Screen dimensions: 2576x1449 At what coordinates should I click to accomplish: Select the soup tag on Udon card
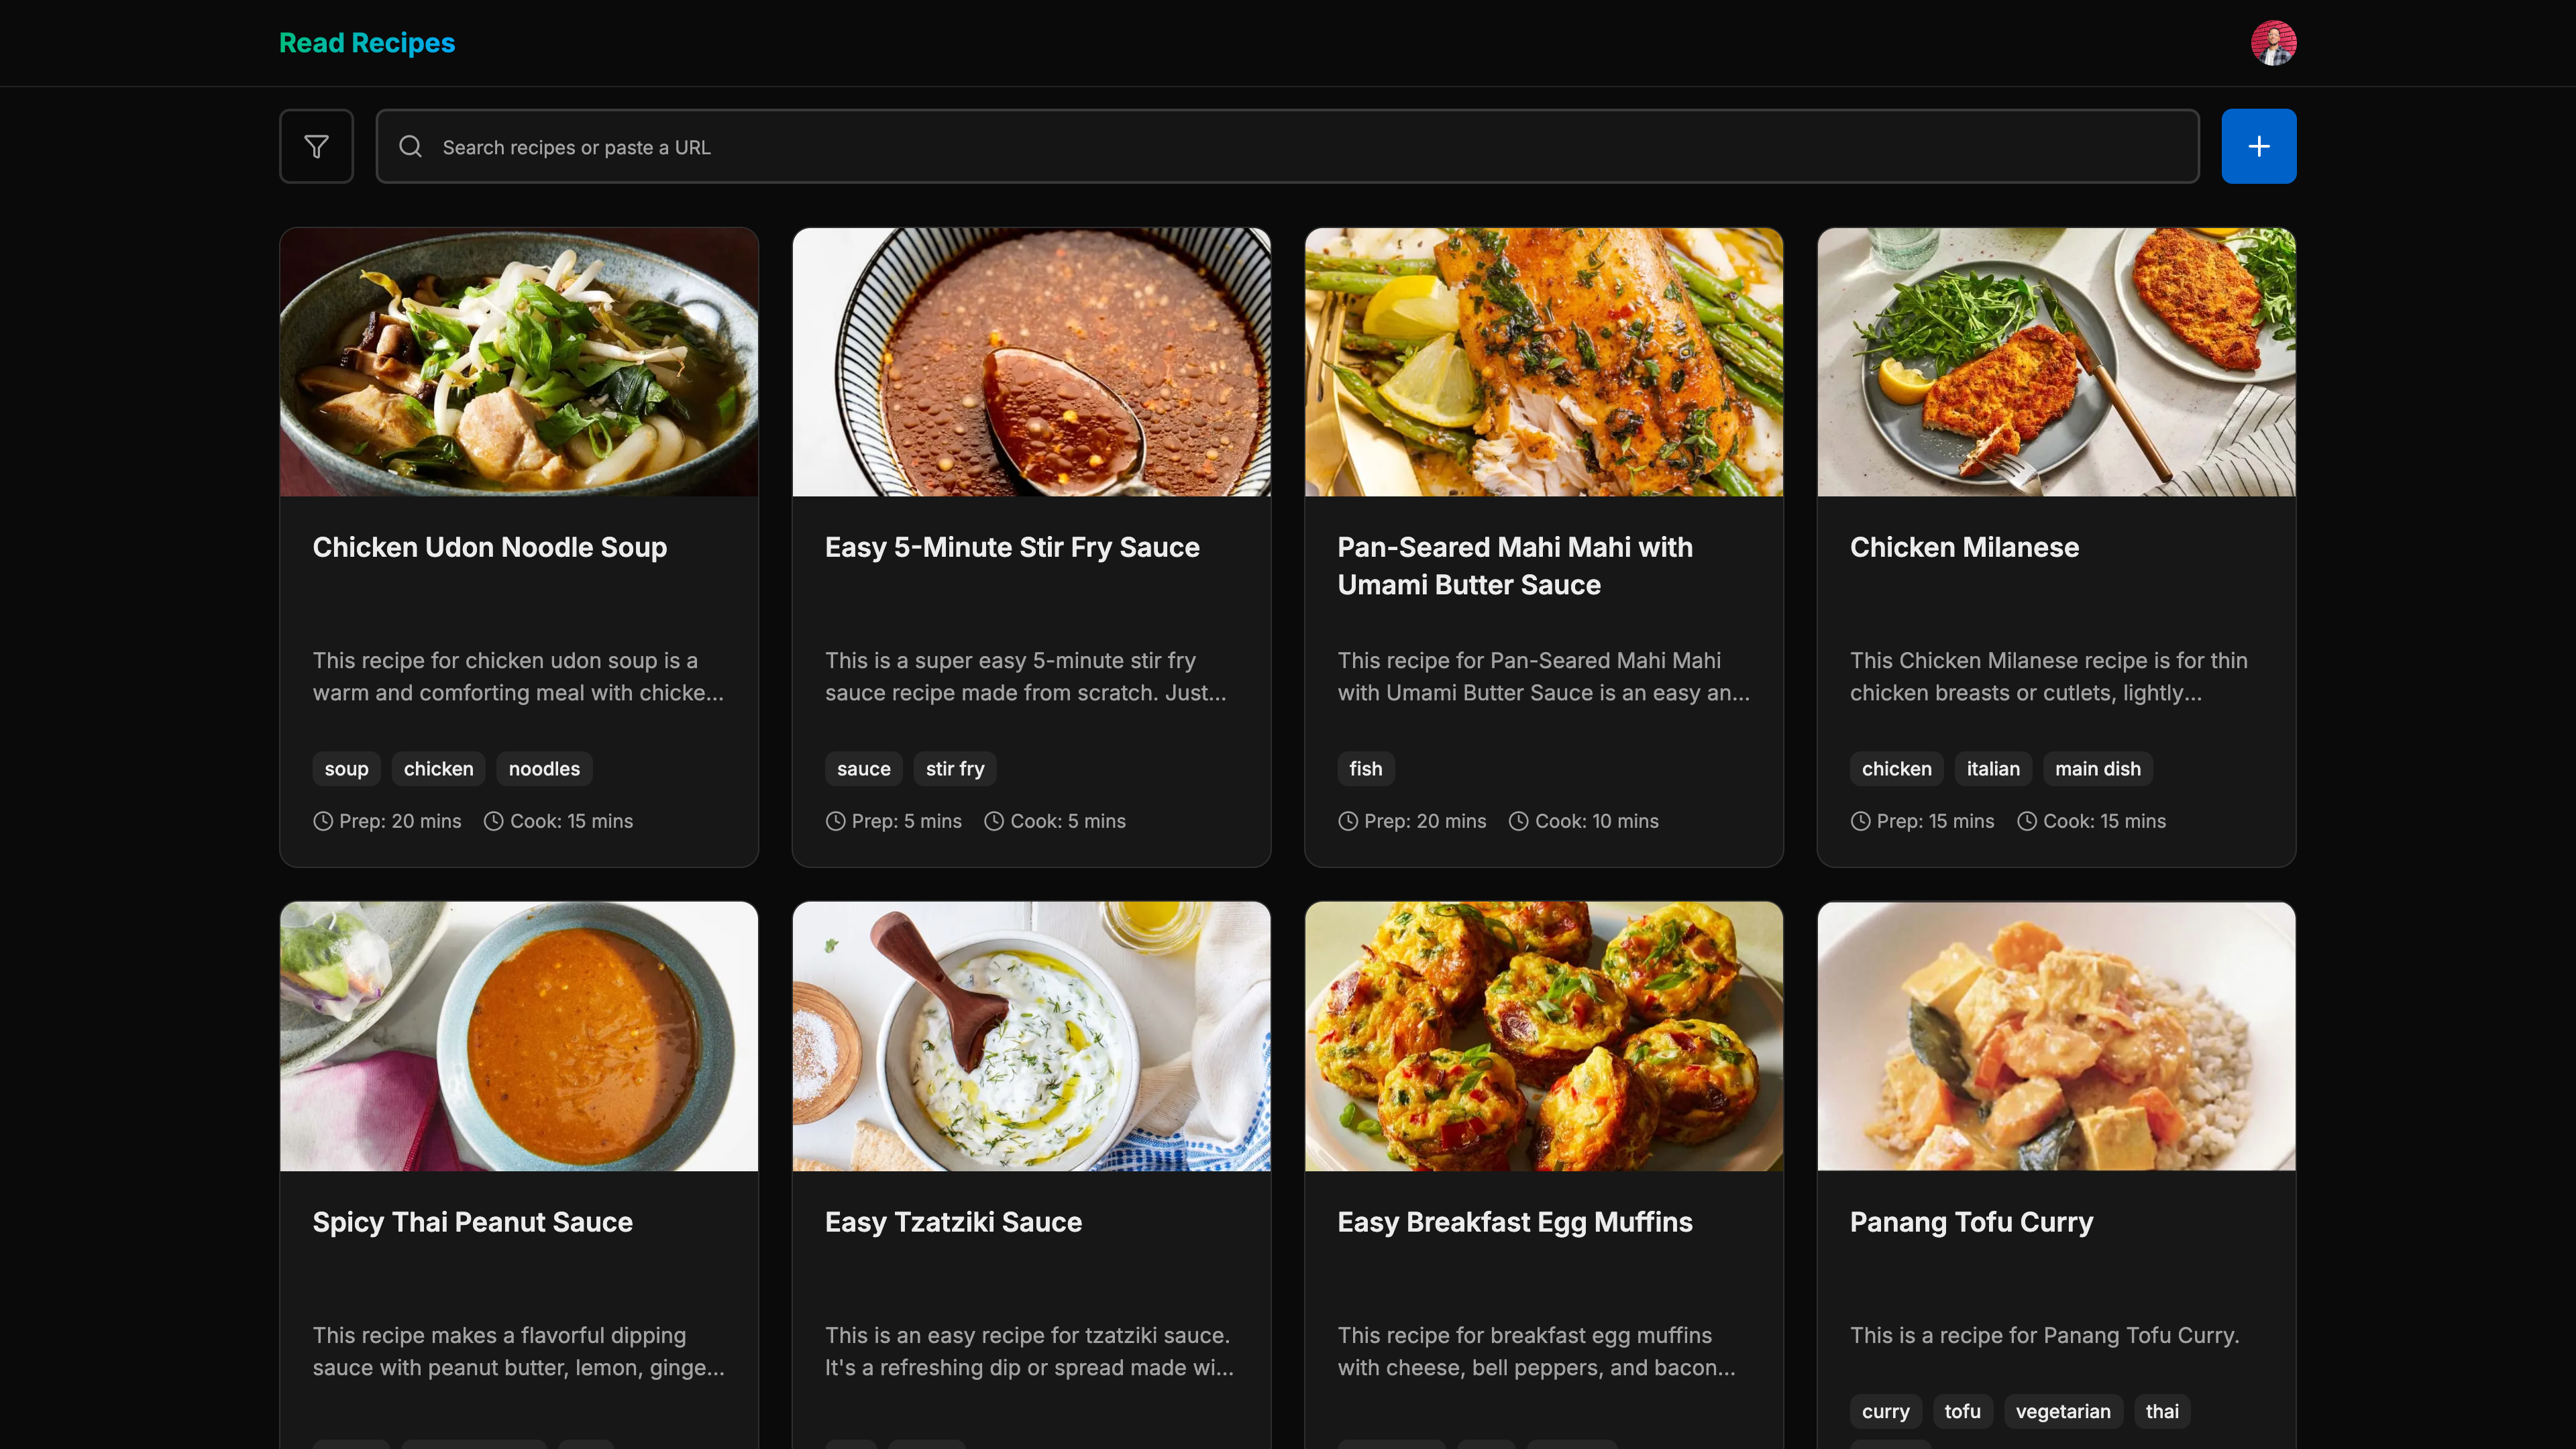point(346,768)
